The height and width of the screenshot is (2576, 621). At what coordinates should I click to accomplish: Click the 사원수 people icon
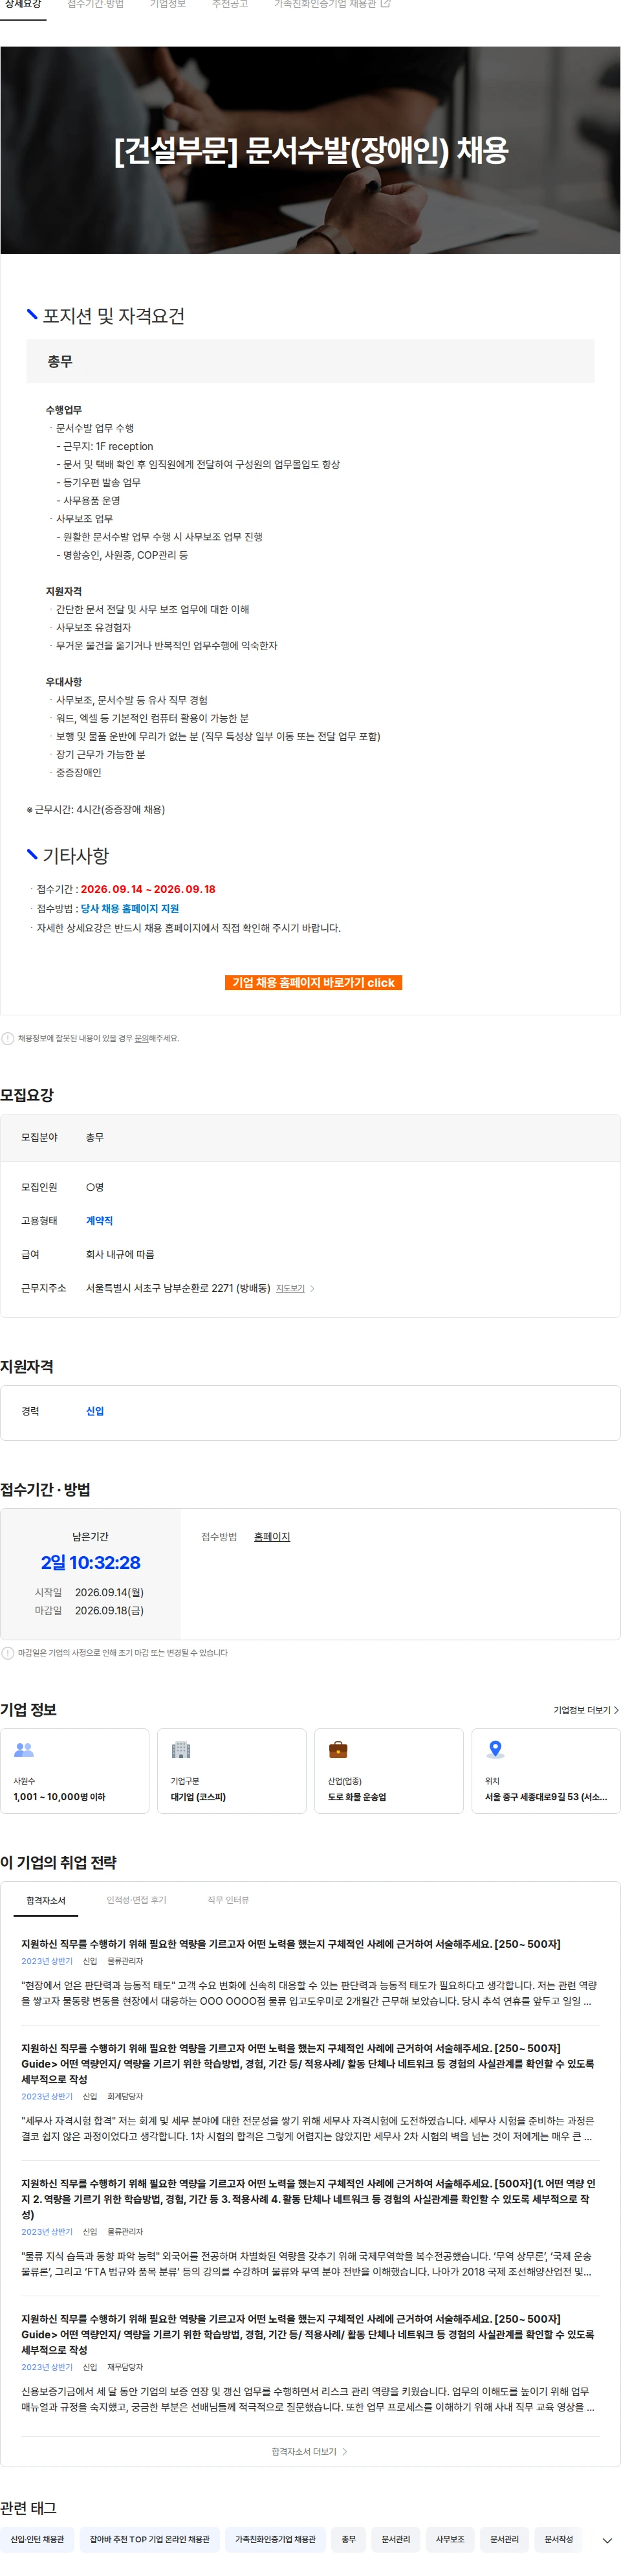pyautogui.click(x=24, y=1750)
